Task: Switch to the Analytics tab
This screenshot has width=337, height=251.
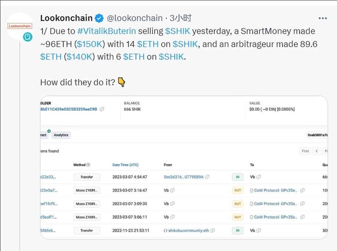Action: [61, 135]
